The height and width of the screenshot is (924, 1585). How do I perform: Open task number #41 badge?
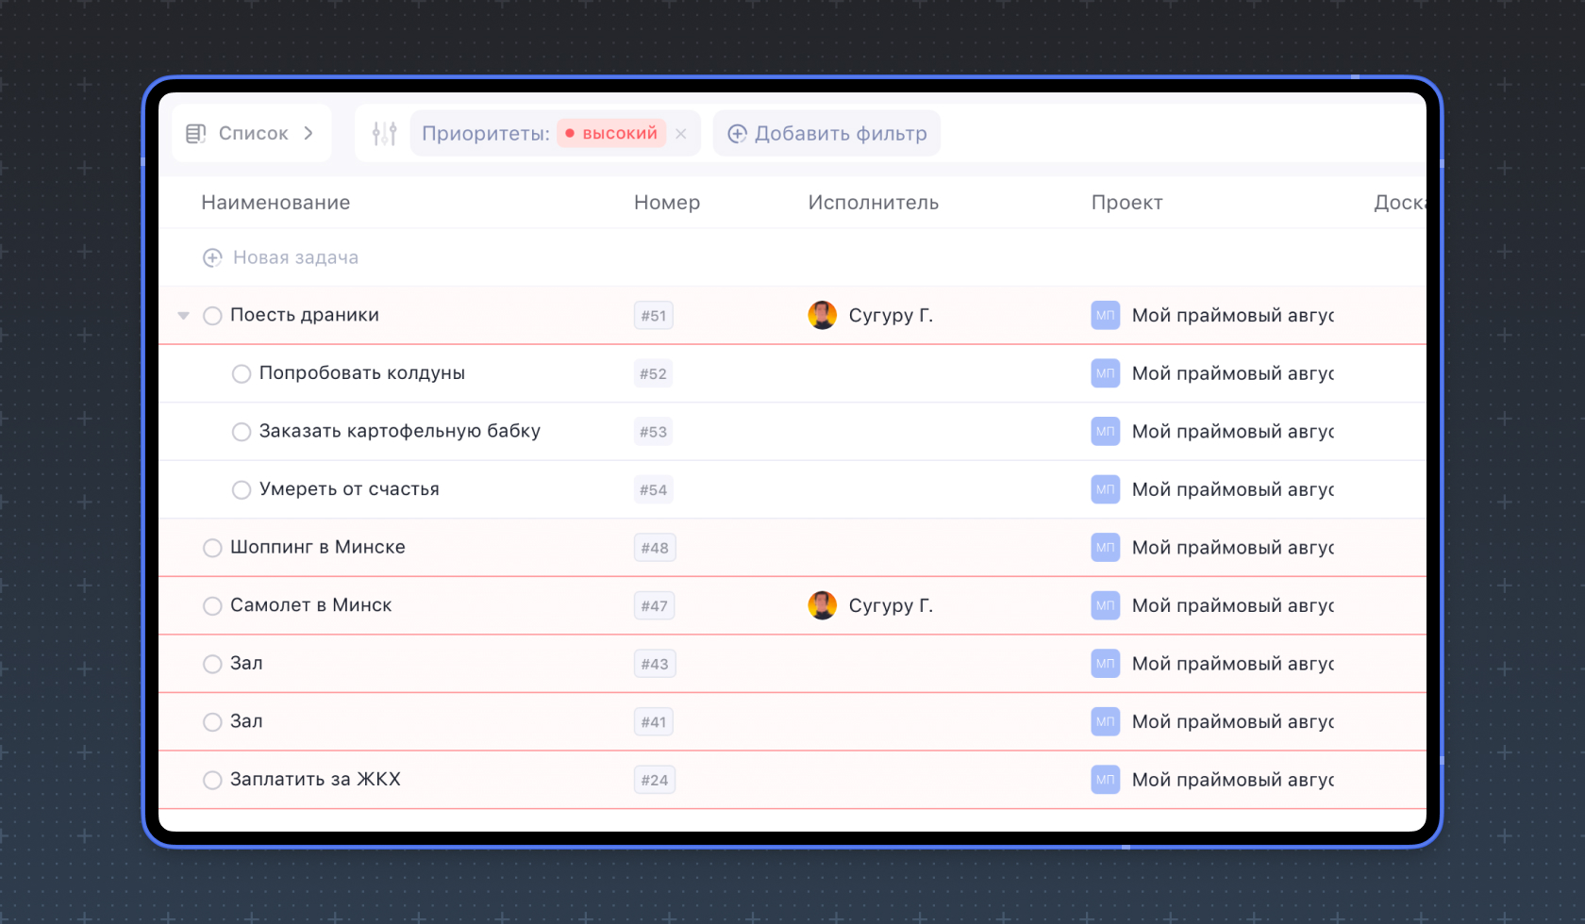[x=654, y=722]
